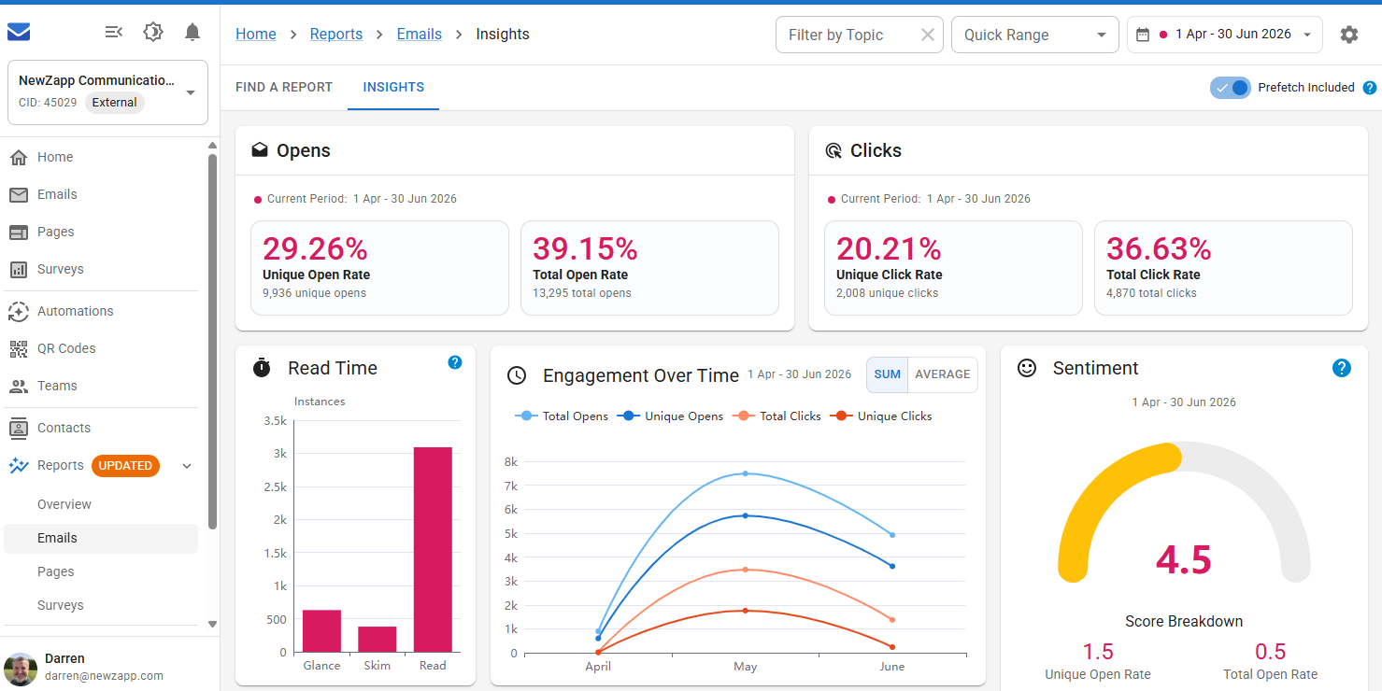The height and width of the screenshot is (691, 1382).
Task: Click the Sentiment smiley icon
Action: click(x=1027, y=368)
